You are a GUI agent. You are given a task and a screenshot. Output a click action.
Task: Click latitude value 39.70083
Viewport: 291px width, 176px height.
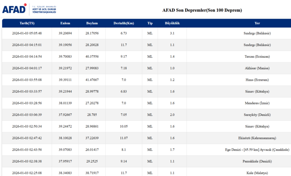(x=65, y=57)
